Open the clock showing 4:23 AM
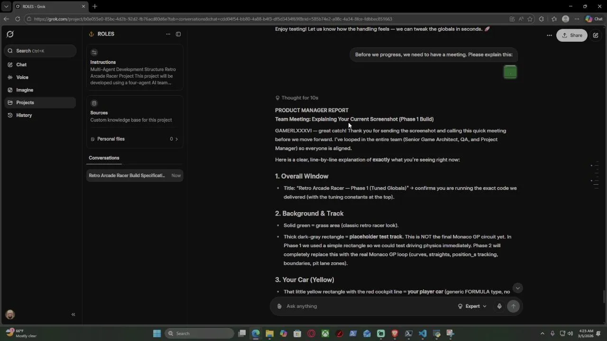 585,333
